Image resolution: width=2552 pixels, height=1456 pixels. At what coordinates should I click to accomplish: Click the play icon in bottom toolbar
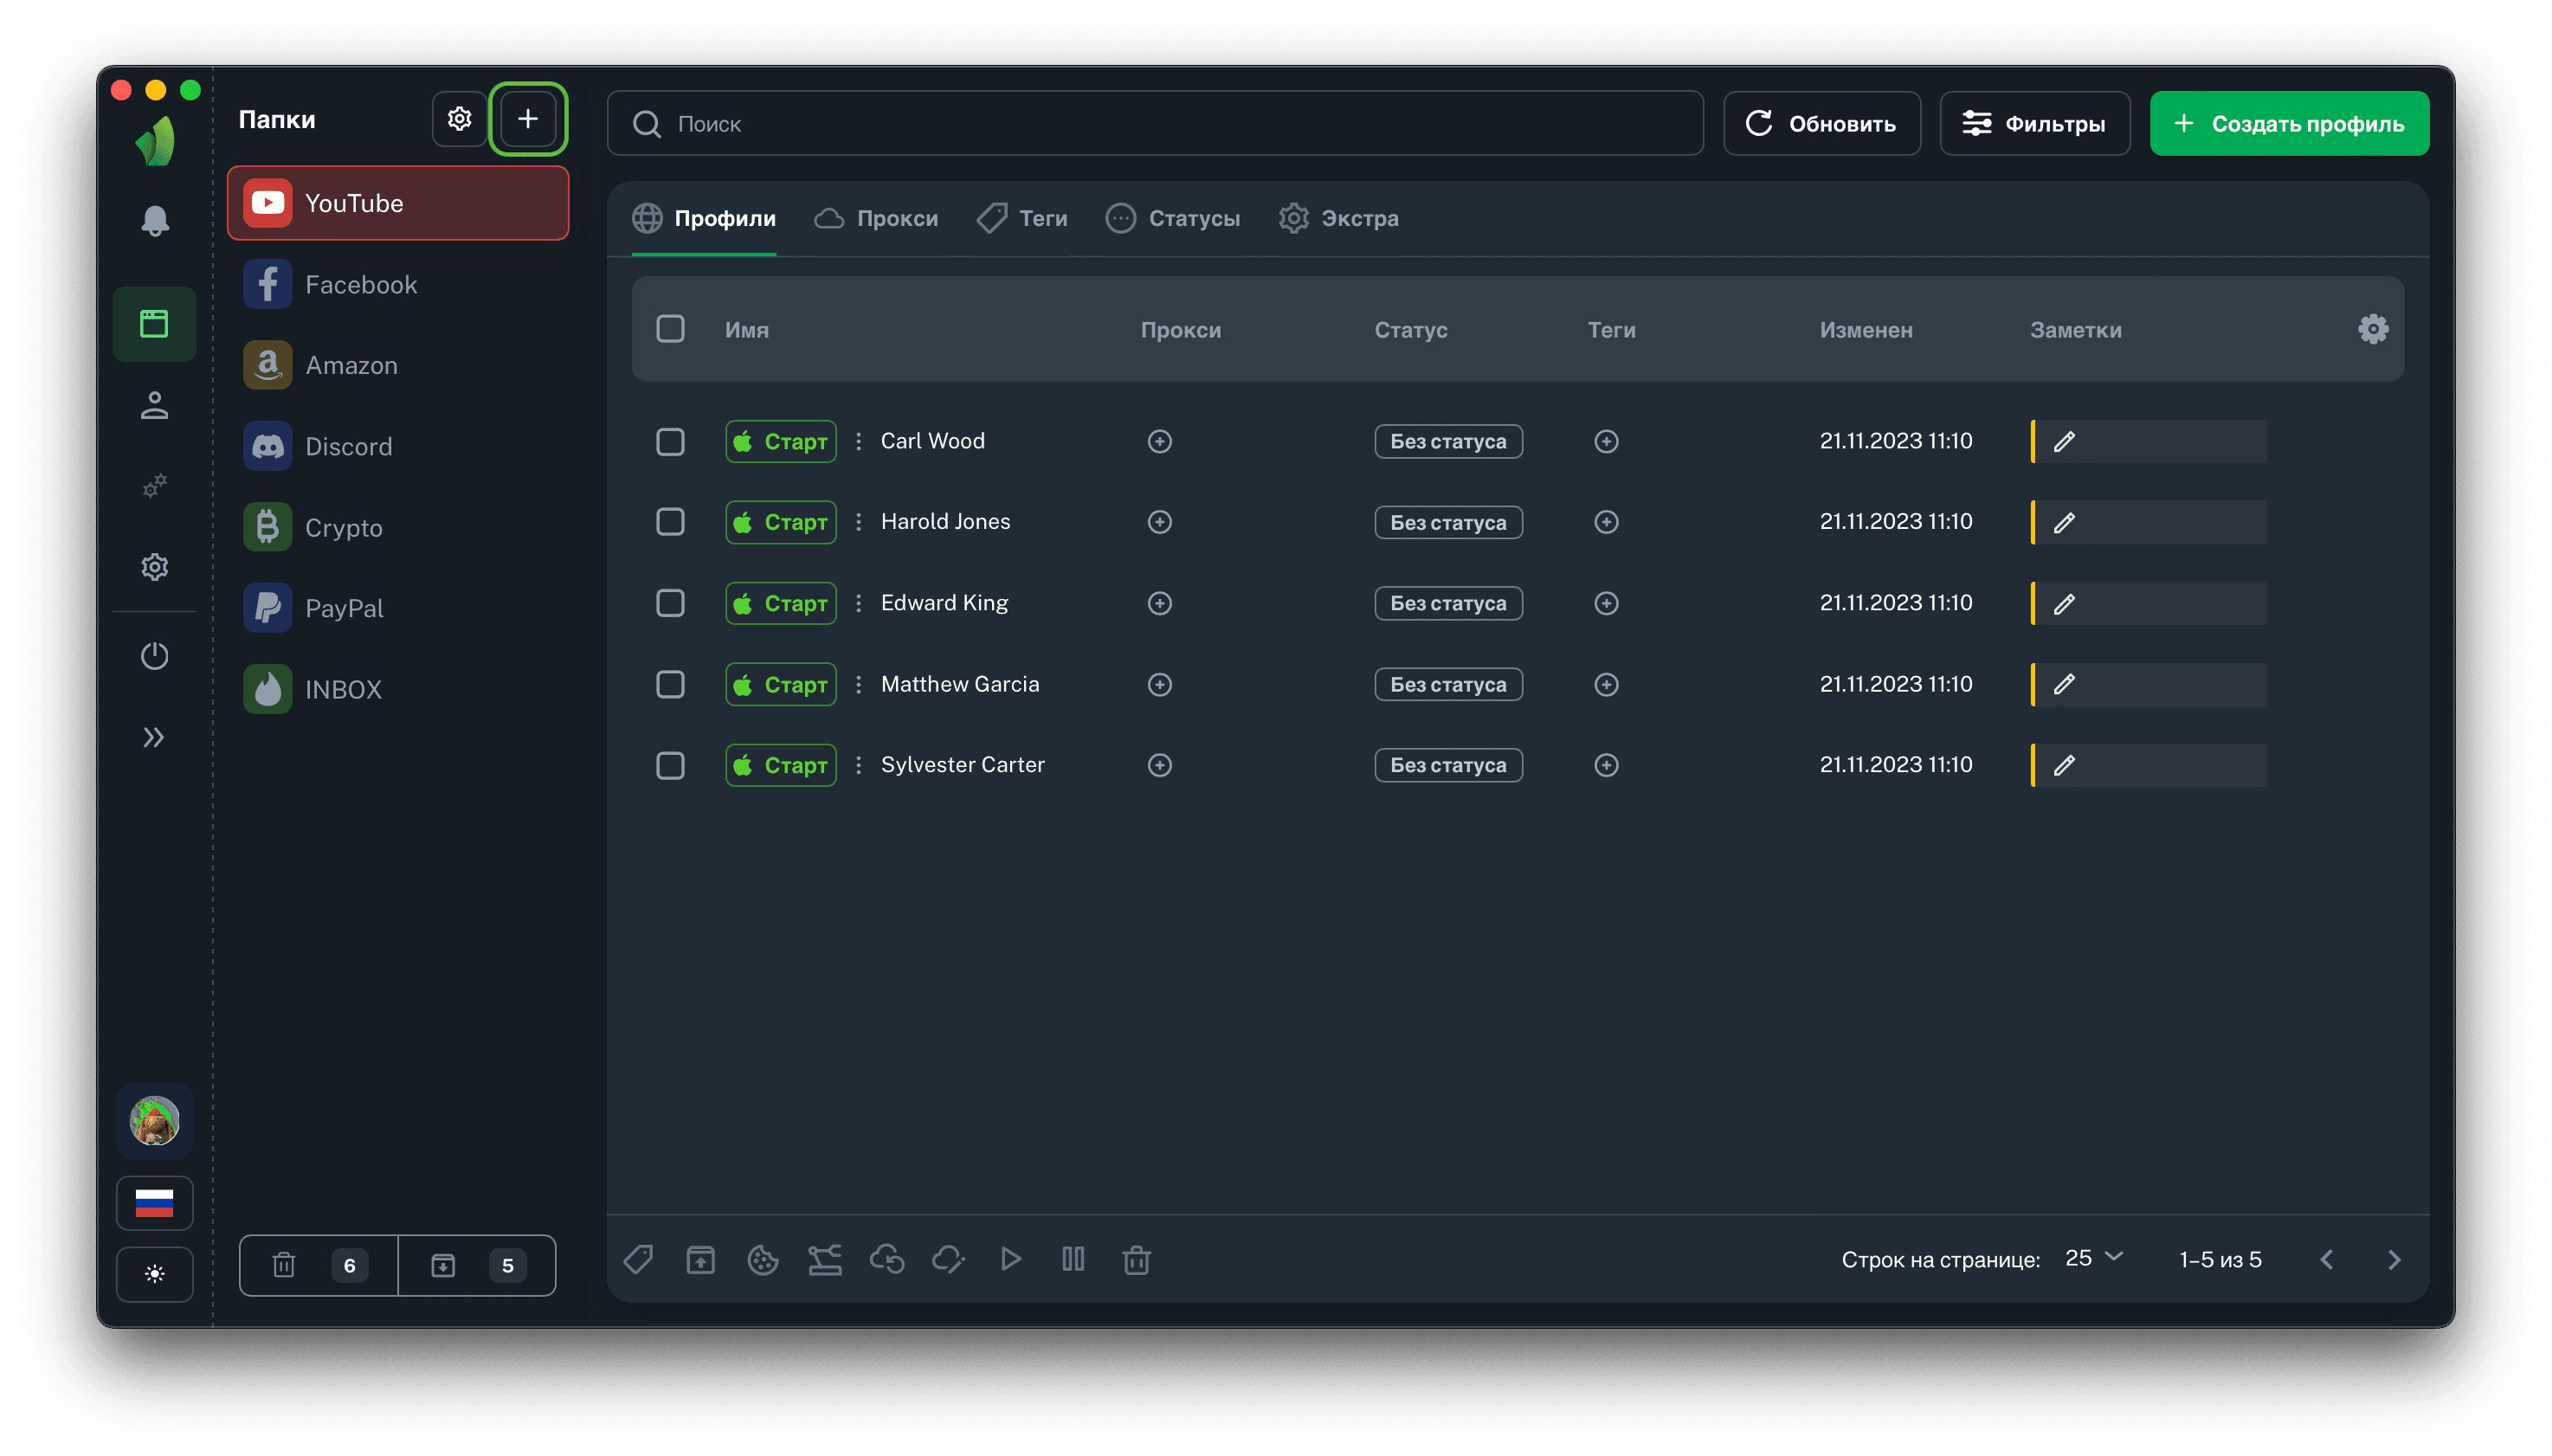click(x=1011, y=1259)
